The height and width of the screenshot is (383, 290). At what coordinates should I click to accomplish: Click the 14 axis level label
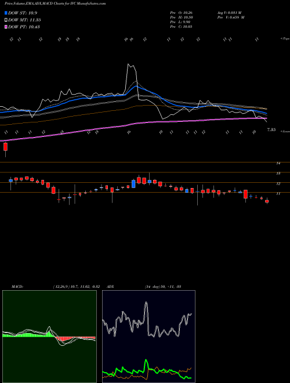pyautogui.click(x=278, y=163)
